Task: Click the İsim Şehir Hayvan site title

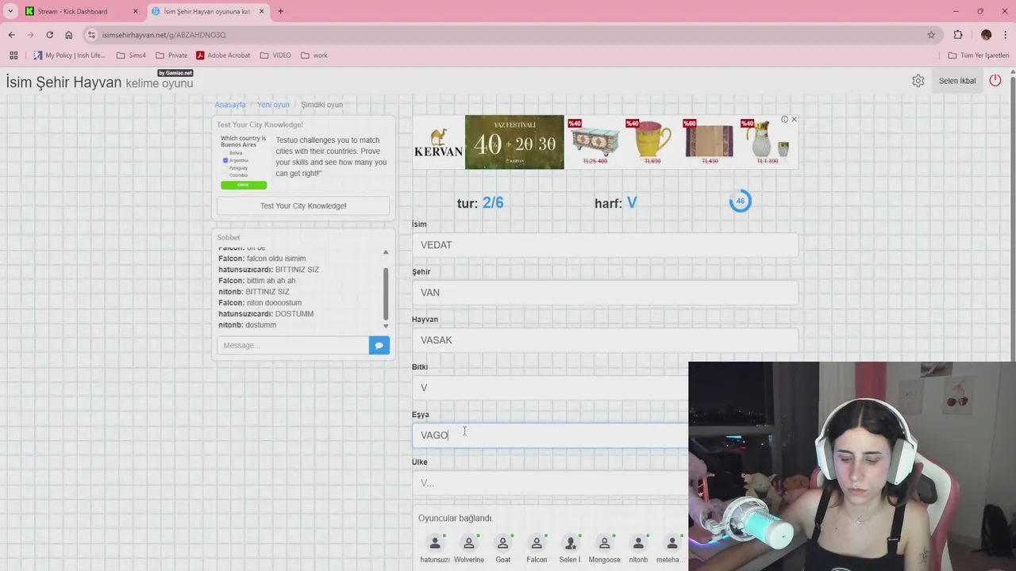Action: click(63, 82)
